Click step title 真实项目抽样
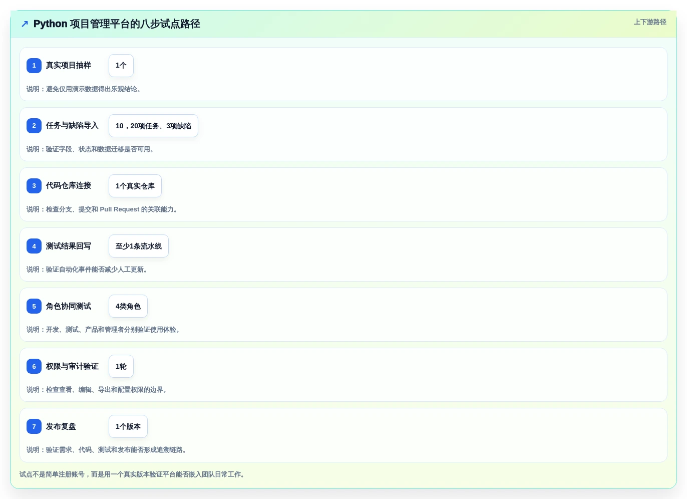 coord(69,65)
